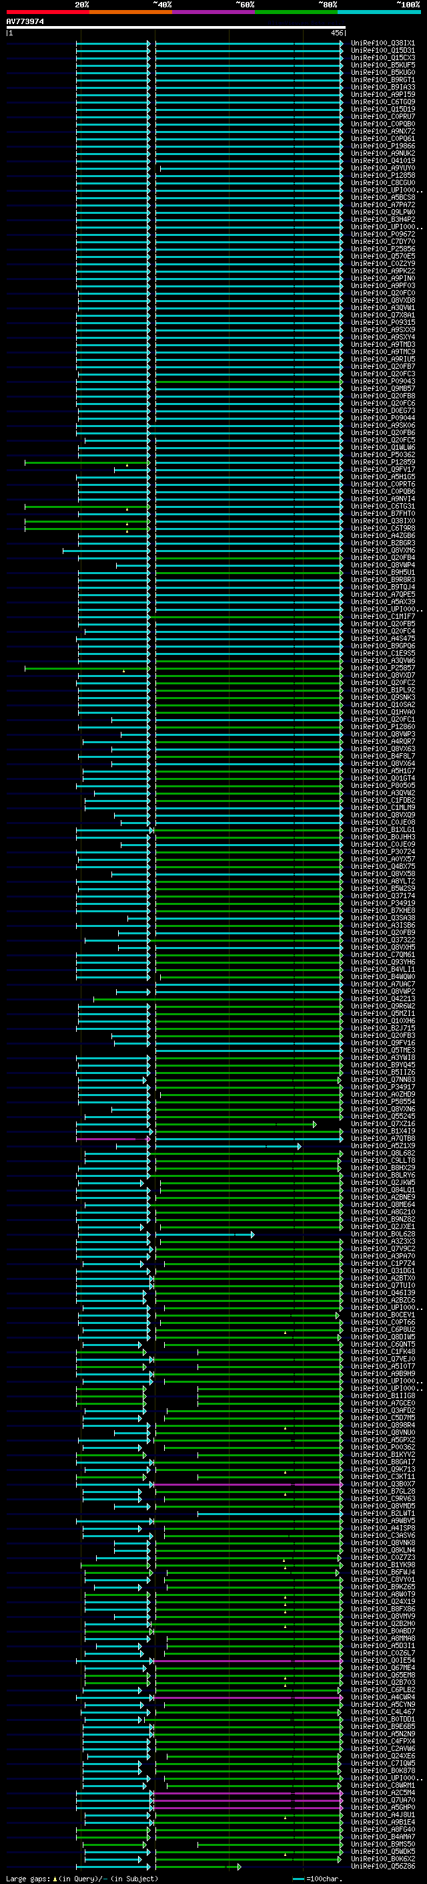Open hit UniRef100_Q9LPW0

(x=382, y=212)
